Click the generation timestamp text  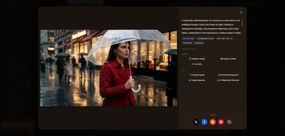coord(189,49)
